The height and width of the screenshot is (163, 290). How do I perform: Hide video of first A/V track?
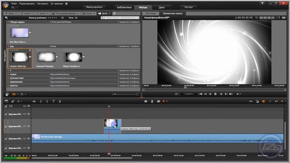pos(24,114)
